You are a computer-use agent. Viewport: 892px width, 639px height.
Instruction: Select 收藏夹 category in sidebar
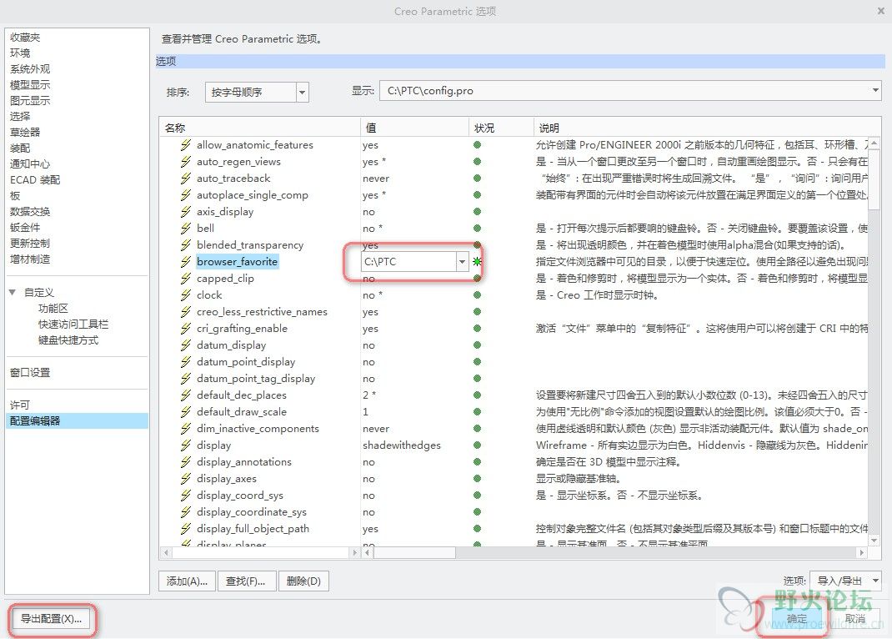(25, 38)
